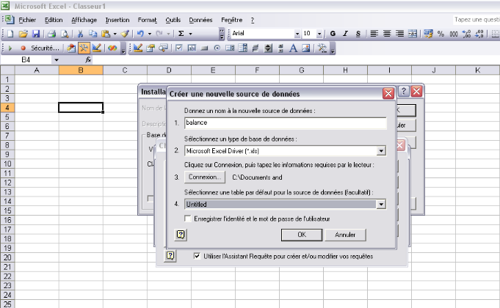500x308 pixels.
Task: Apply italic formatting
Action: click(x=345, y=34)
